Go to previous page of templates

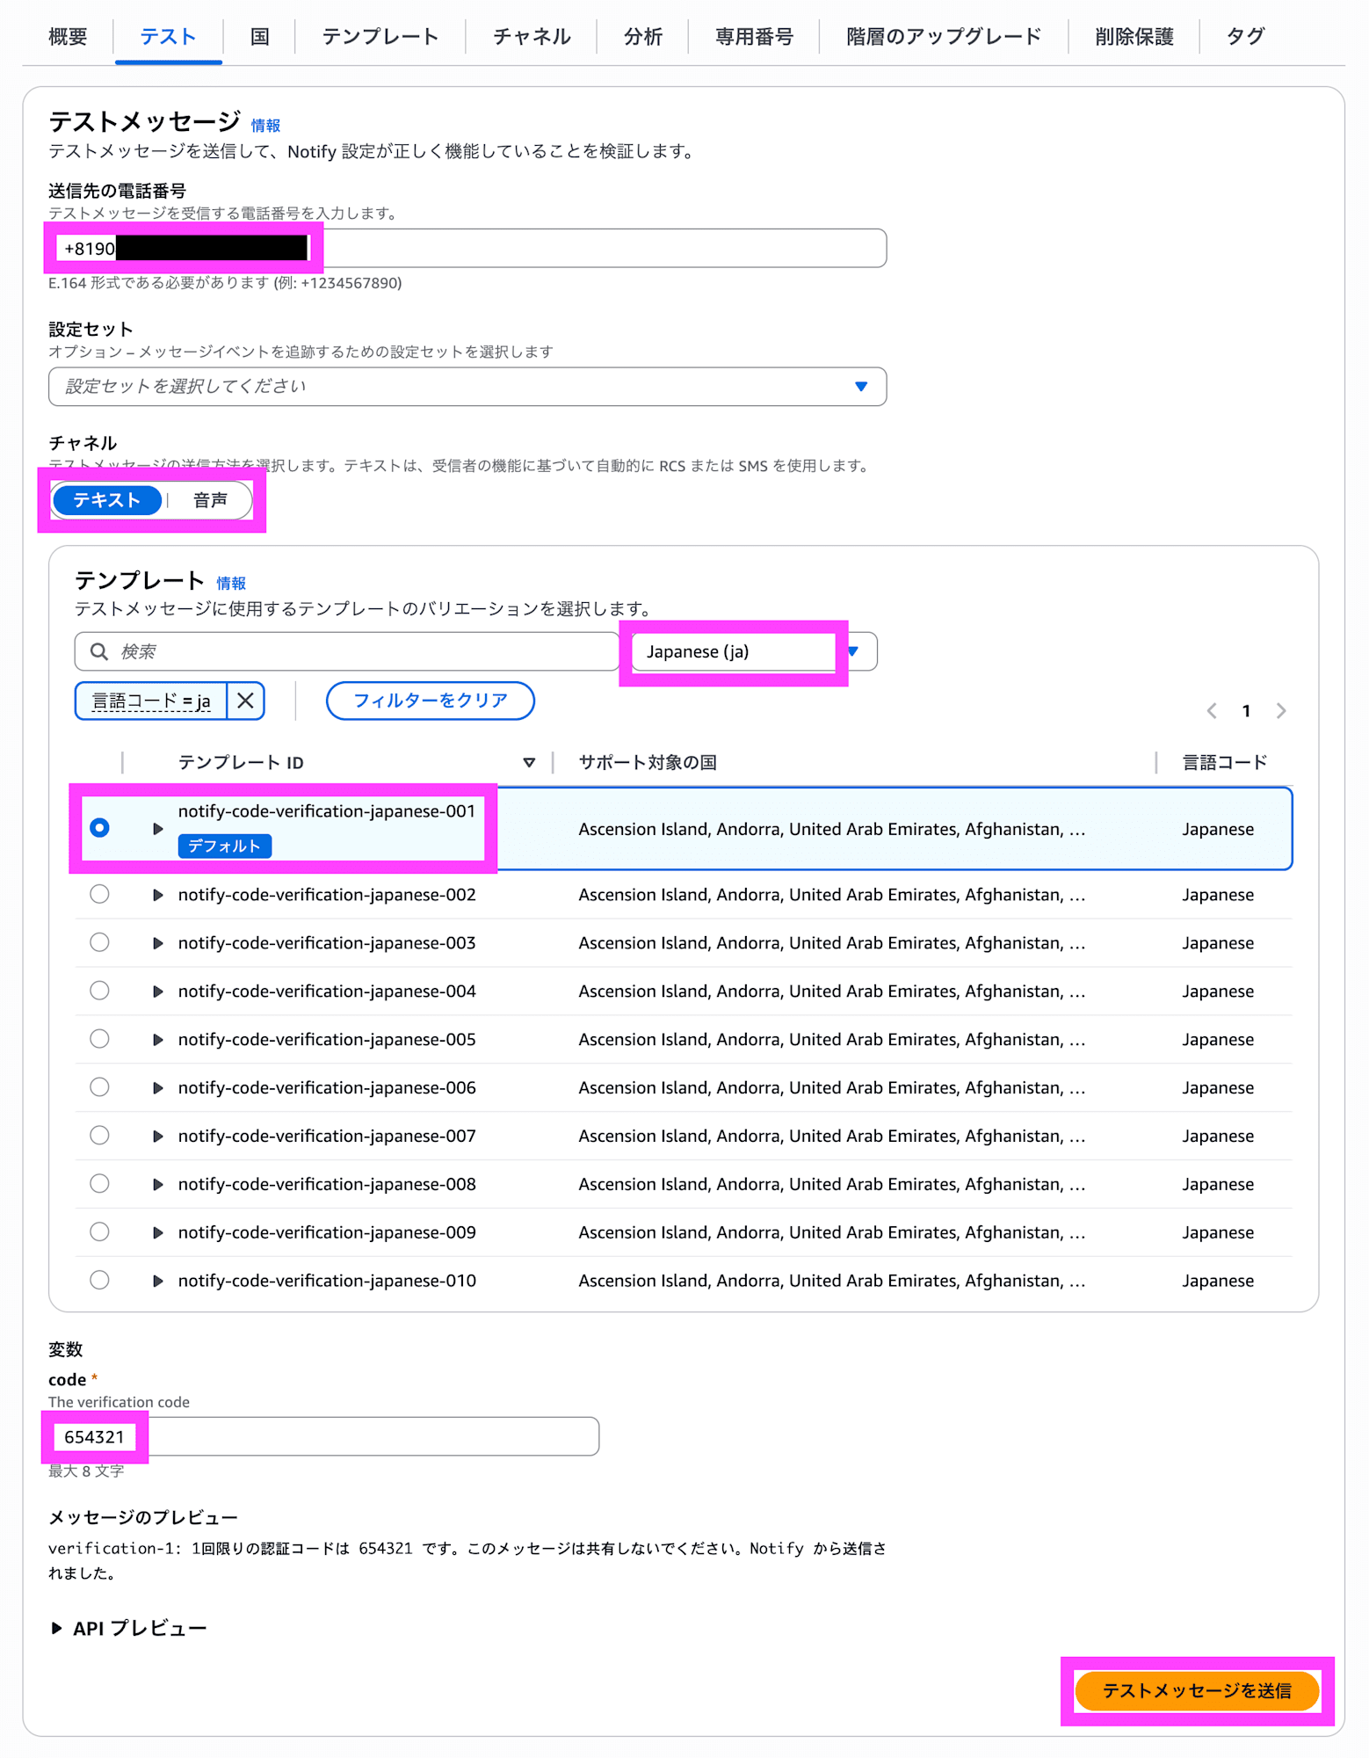(x=1212, y=710)
